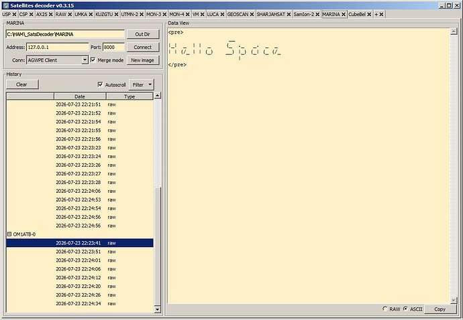Select the RAW radio button

tap(384, 309)
